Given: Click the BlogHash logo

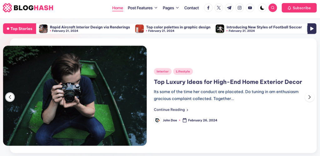Looking at the screenshot, I should (x=28, y=8).
